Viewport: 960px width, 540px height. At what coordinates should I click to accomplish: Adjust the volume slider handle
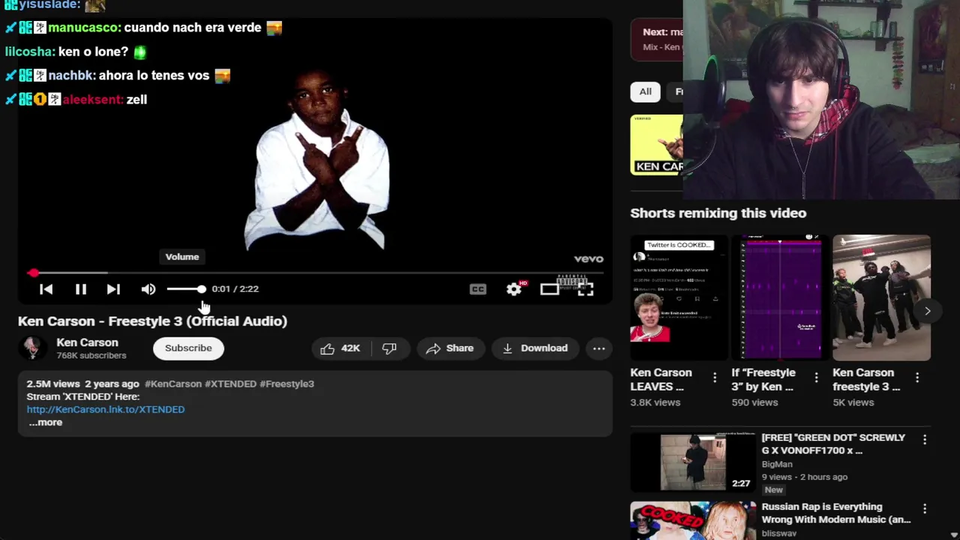point(201,289)
